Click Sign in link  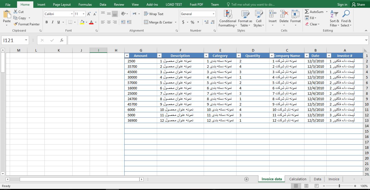point(342,5)
